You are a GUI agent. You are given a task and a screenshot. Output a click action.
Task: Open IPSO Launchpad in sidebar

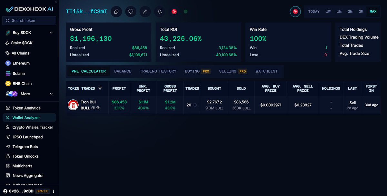[24, 137]
